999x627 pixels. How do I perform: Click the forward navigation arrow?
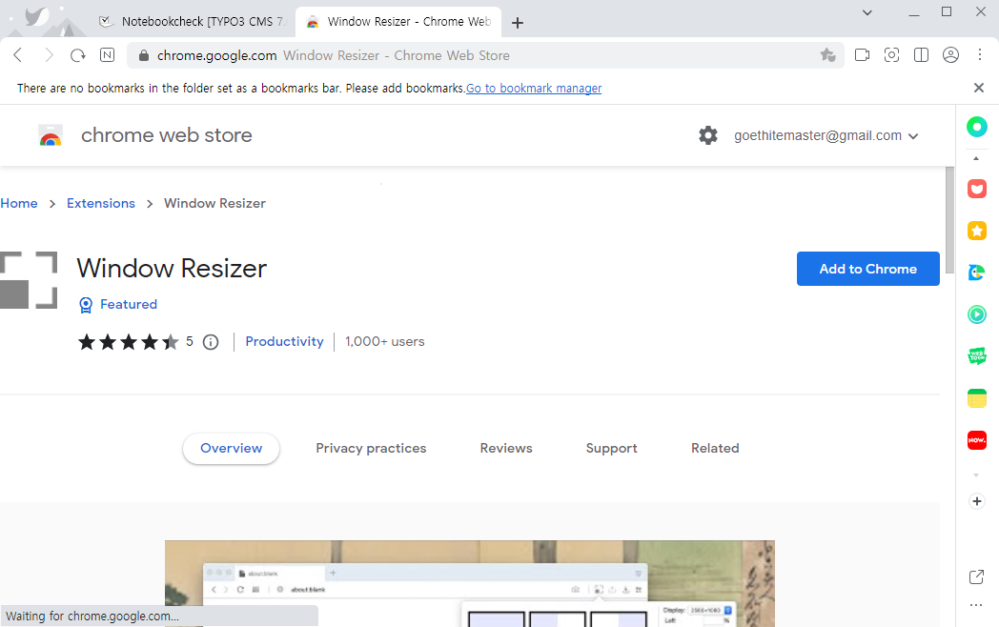[x=49, y=55]
